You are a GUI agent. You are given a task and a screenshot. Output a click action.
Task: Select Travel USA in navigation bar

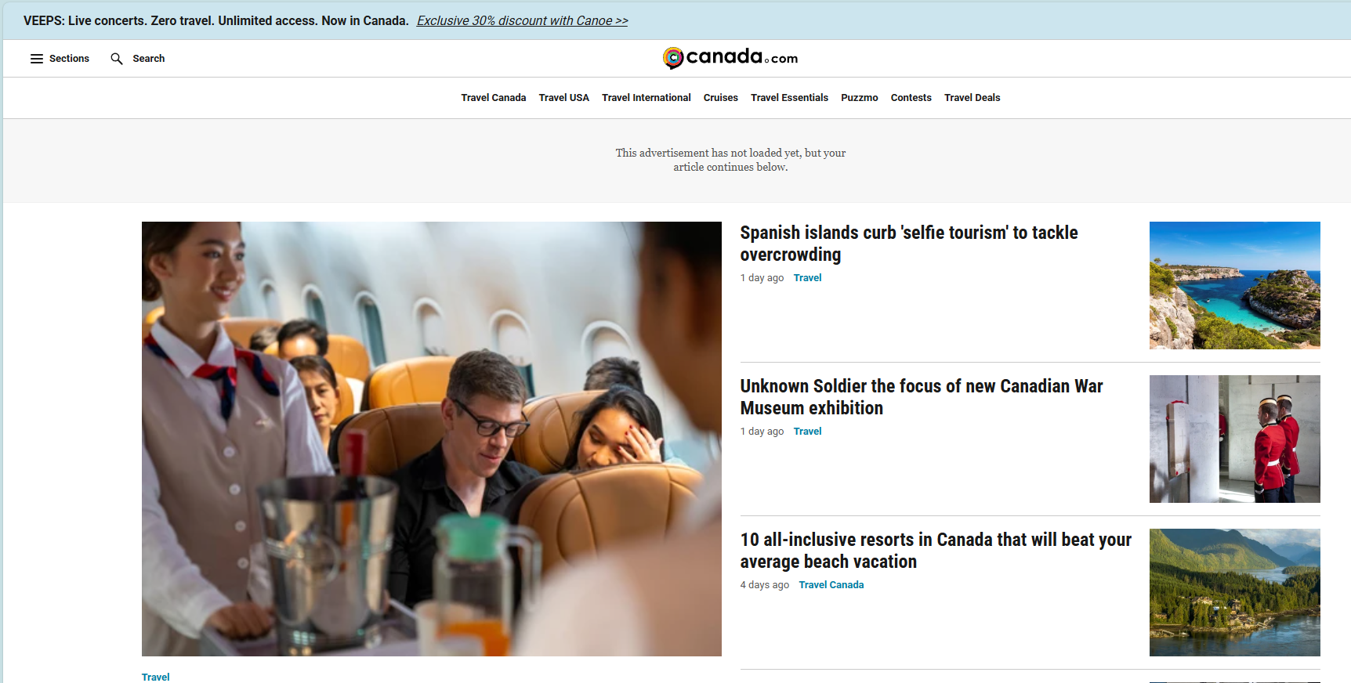tap(564, 98)
